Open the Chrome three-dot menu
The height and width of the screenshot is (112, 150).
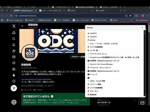[147, 16]
